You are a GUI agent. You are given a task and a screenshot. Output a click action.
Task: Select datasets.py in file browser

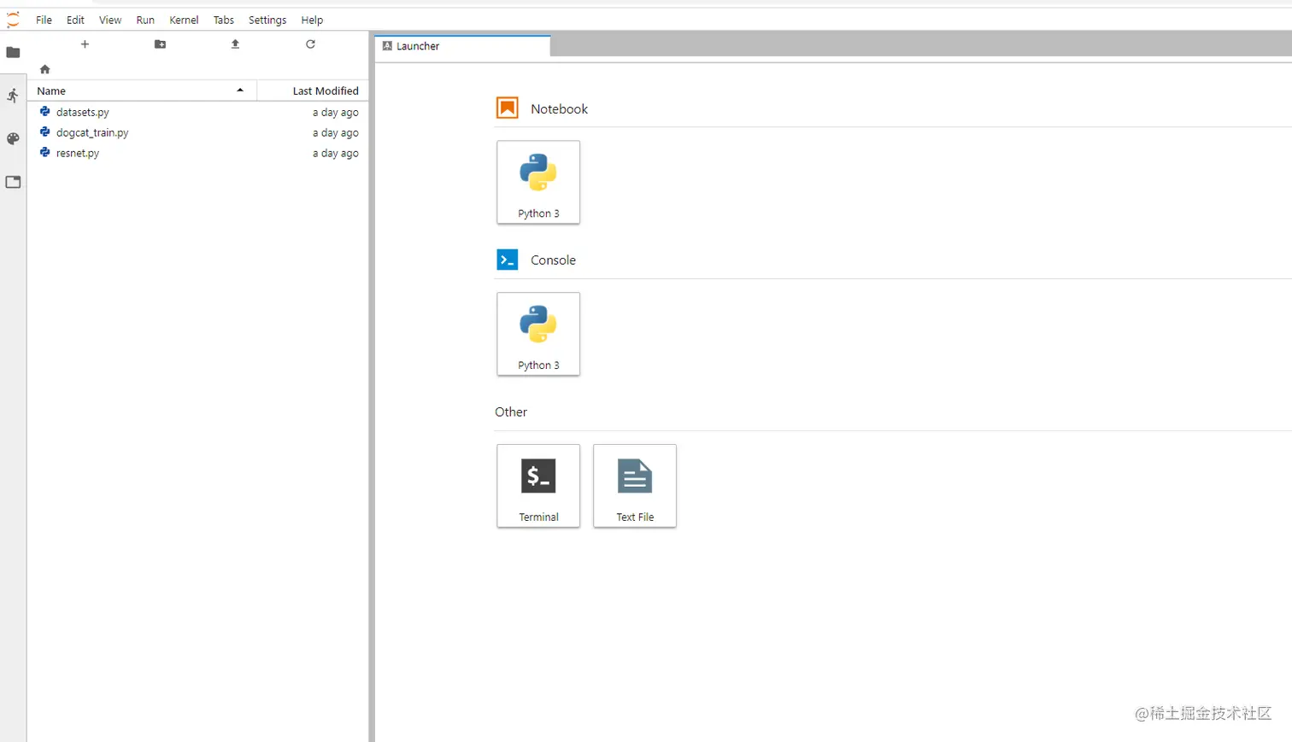click(x=198, y=112)
